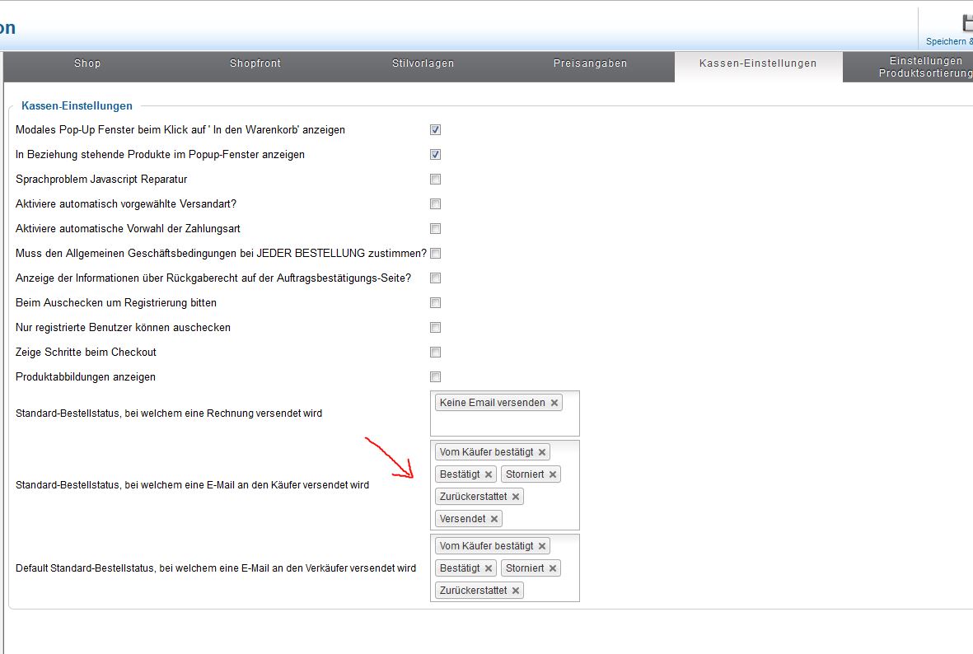
Task: Switch to the Shopfront tab
Action: [255, 63]
